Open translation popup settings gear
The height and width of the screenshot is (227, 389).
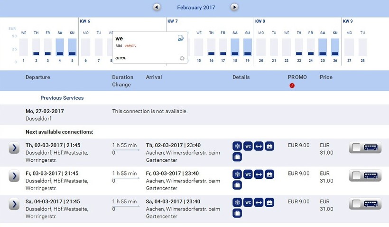click(x=182, y=58)
